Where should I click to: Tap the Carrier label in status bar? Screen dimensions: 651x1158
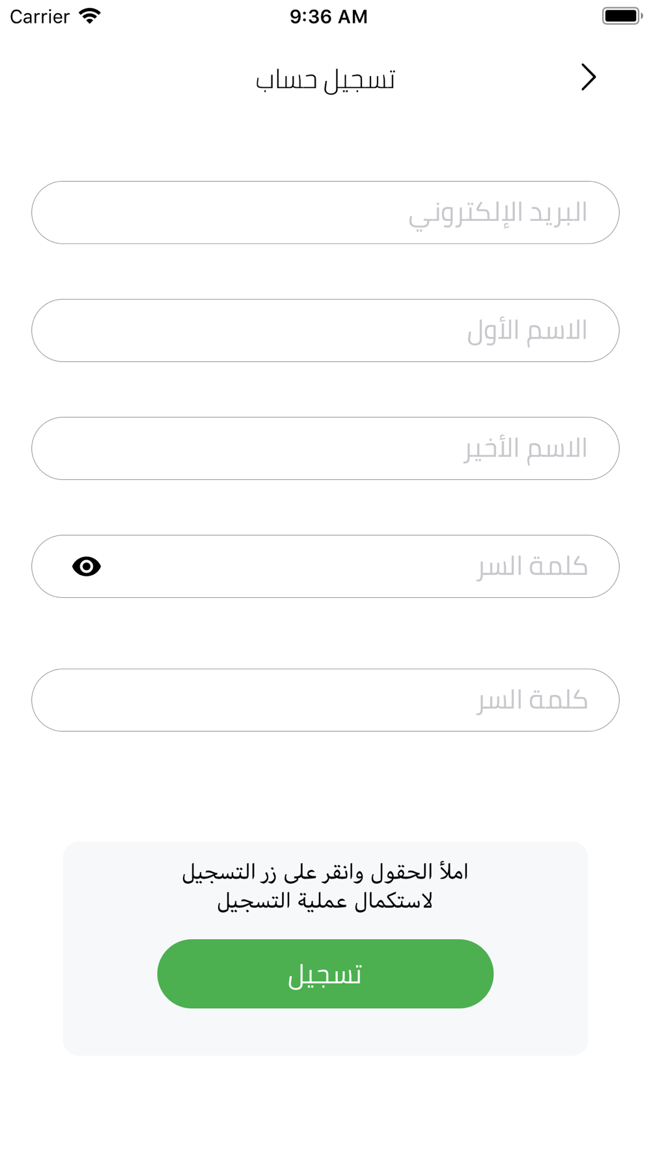pos(40,16)
